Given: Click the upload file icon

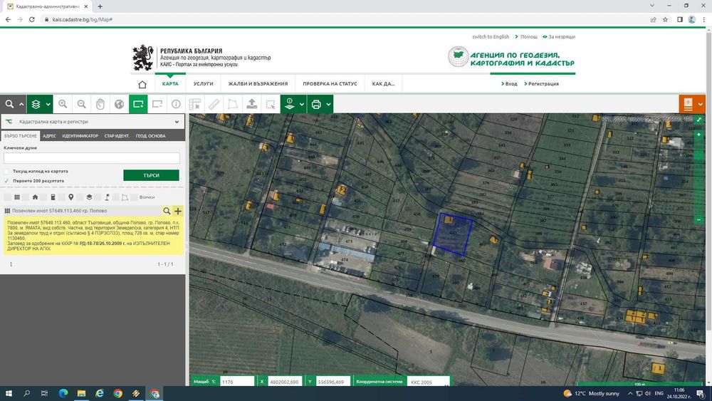Looking at the screenshot, I should 251,104.
